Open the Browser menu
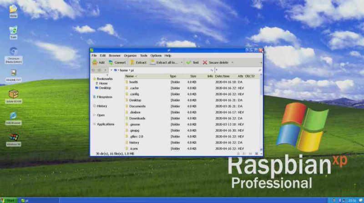 click(x=115, y=55)
